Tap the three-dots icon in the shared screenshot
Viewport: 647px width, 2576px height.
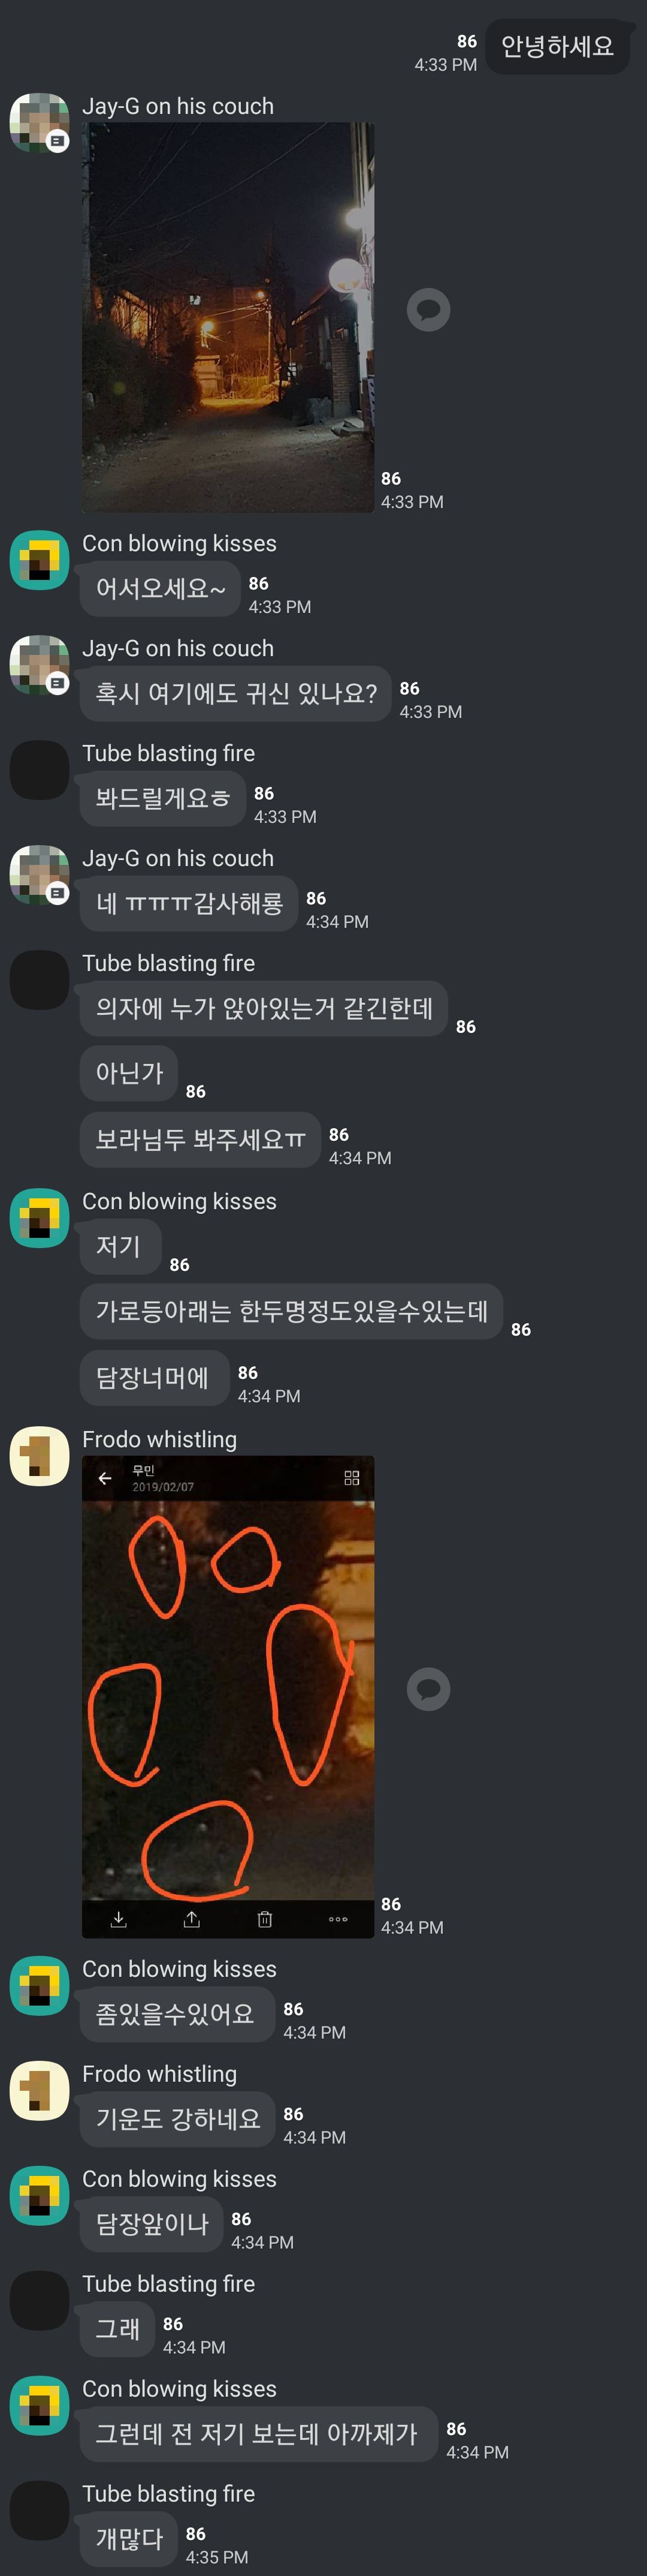[x=337, y=1918]
